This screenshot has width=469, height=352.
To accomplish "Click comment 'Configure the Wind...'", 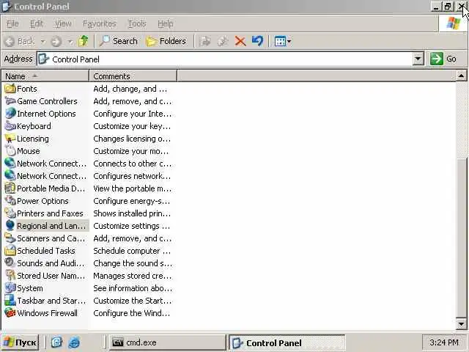I will pyautogui.click(x=132, y=313).
